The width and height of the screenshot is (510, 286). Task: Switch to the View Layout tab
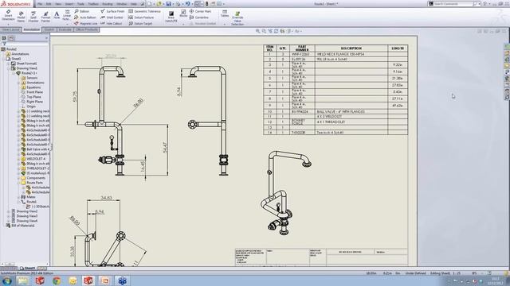11,30
